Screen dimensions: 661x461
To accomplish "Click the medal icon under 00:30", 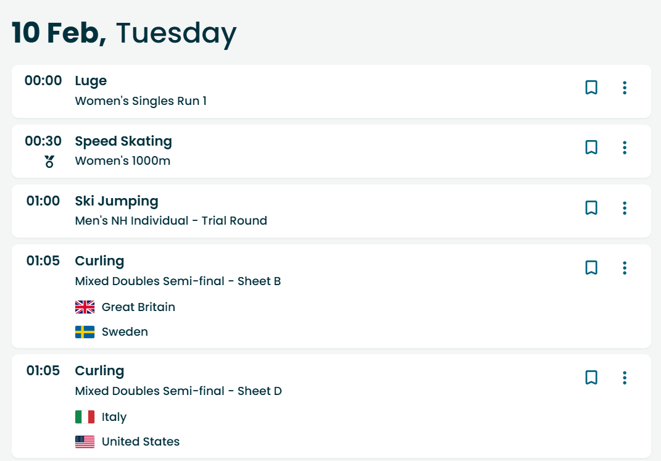I will [49, 162].
